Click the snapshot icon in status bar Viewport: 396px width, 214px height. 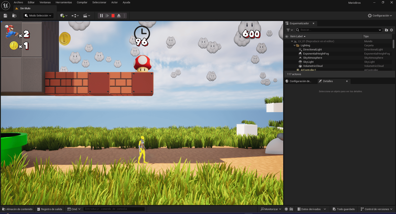pyautogui.click(x=291, y=209)
